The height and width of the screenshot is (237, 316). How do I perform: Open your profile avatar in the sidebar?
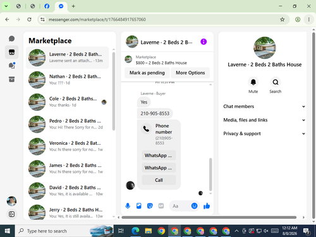click(x=11, y=201)
